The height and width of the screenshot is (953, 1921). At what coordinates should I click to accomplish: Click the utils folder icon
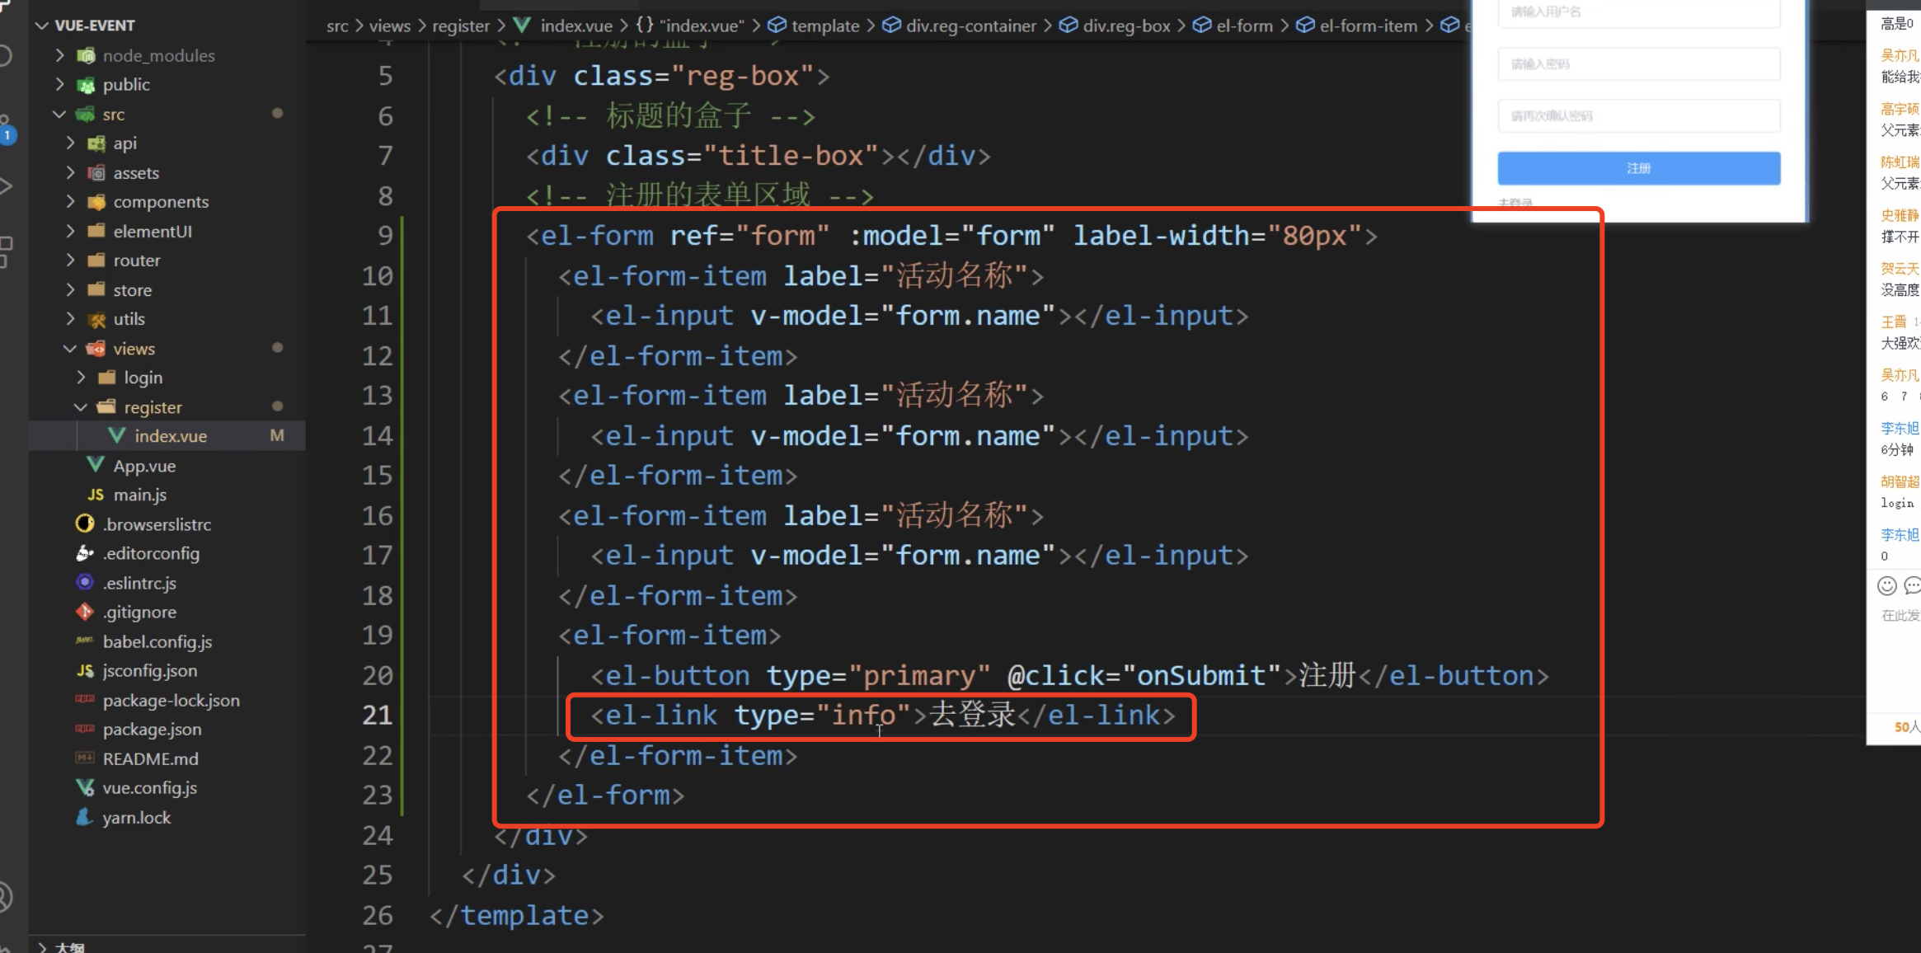coord(96,319)
